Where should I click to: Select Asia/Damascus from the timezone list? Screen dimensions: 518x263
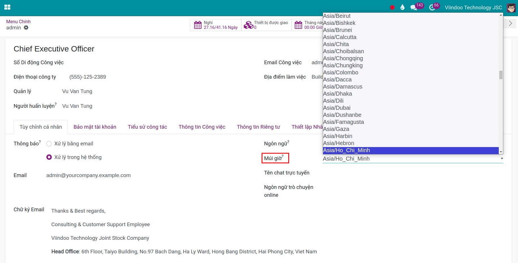[410, 87]
